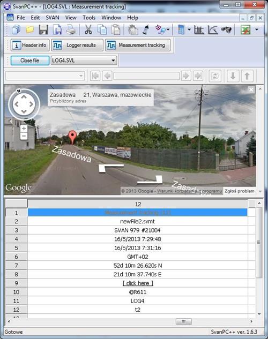
Task: Click the Excel export icon
Action: (245, 29)
